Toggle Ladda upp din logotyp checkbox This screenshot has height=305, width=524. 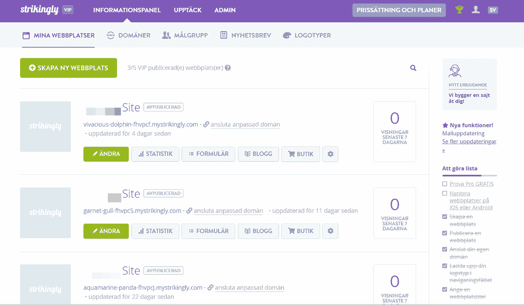[x=445, y=266]
